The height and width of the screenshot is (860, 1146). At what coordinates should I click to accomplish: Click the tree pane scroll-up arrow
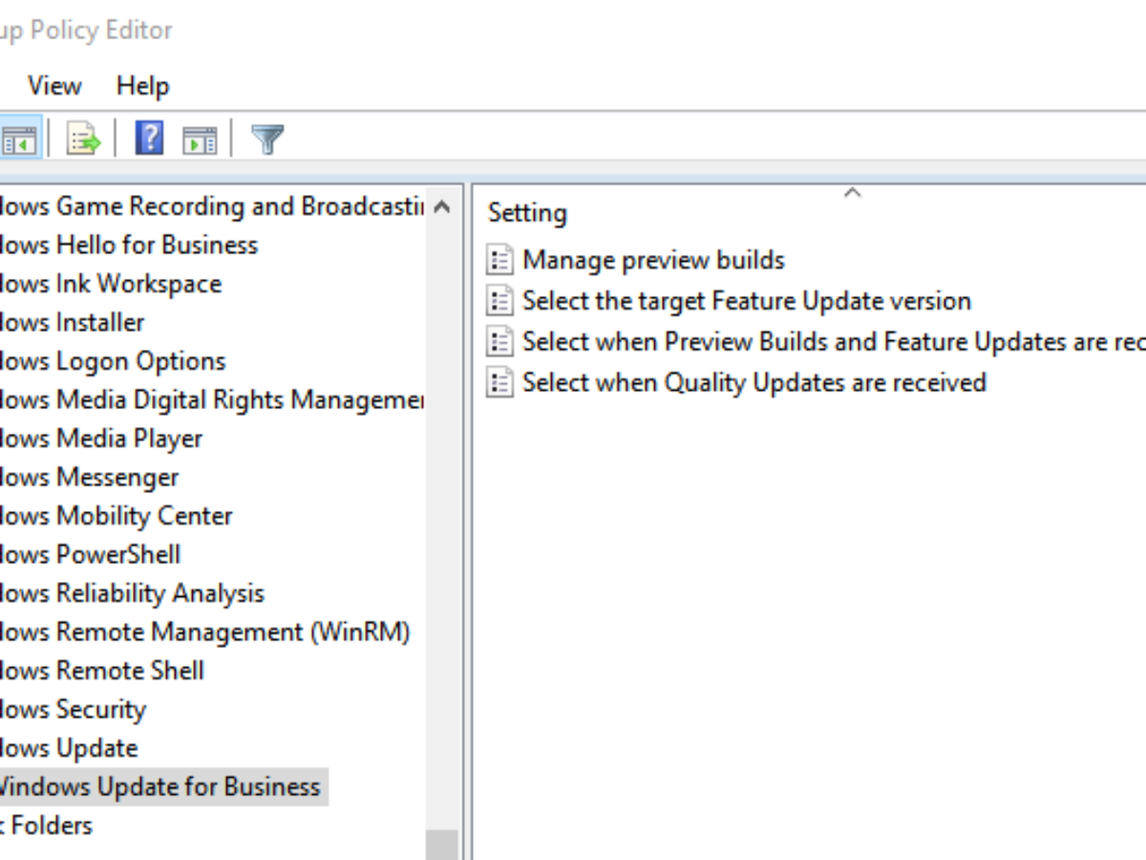pyautogui.click(x=442, y=205)
